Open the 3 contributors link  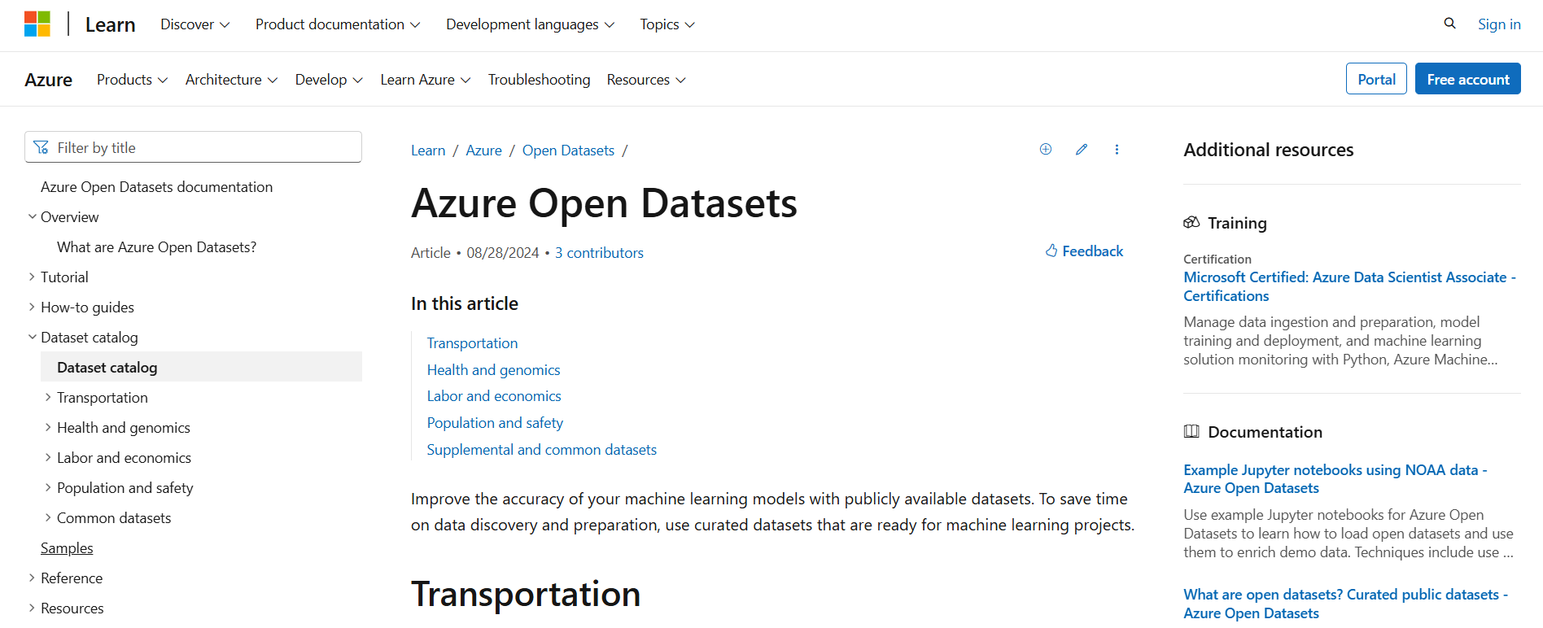[599, 253]
